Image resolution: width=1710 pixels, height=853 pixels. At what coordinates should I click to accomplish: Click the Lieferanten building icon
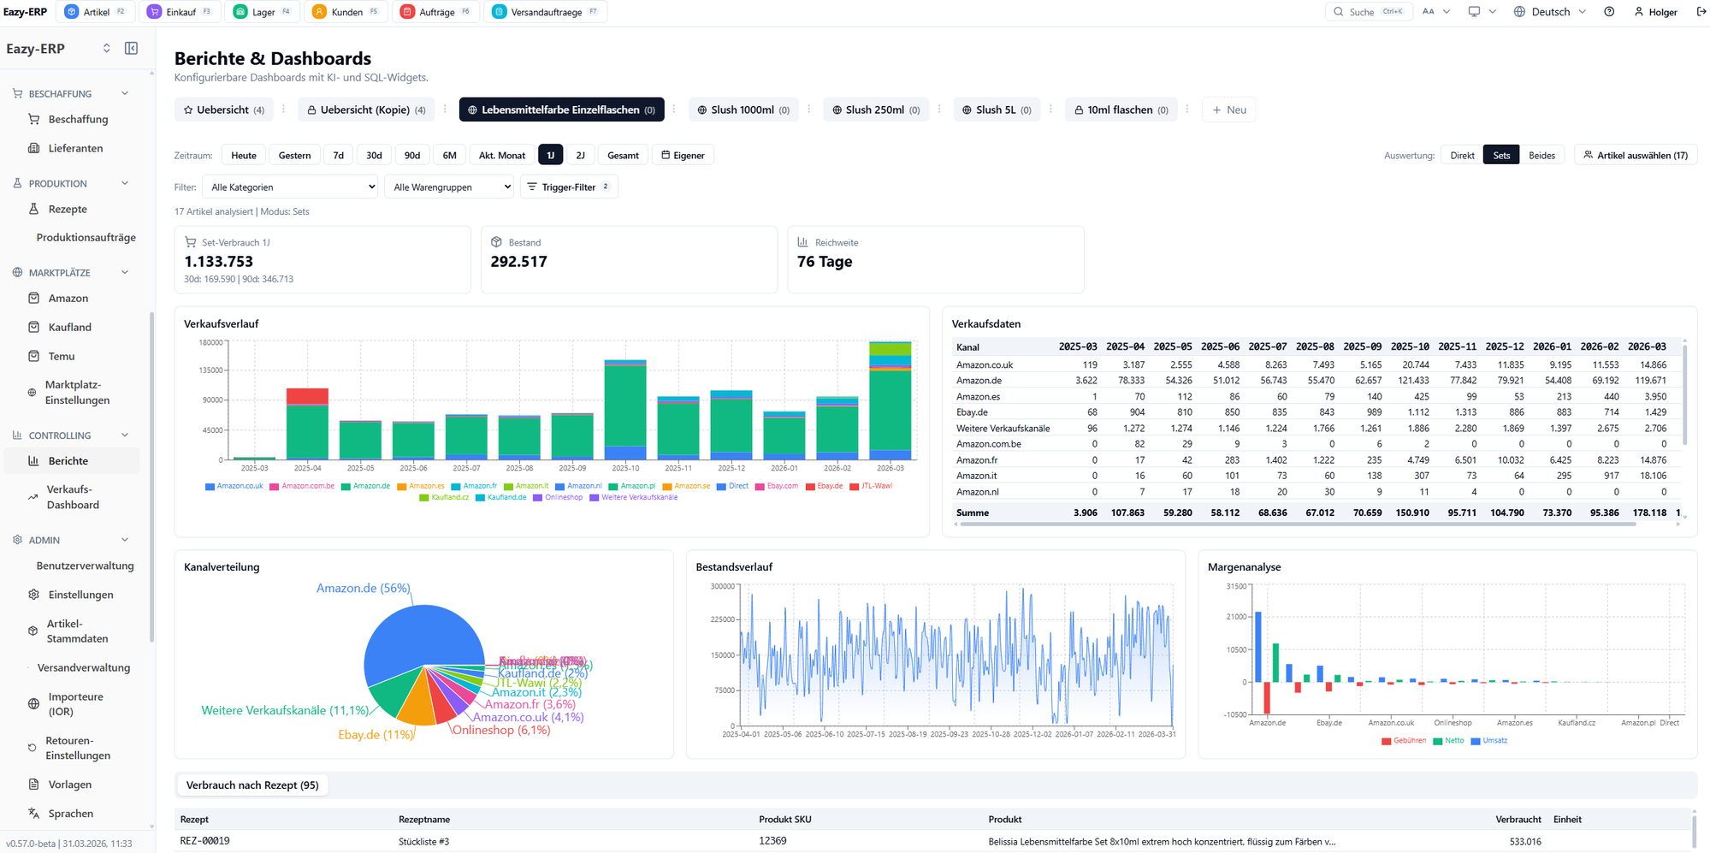click(34, 148)
